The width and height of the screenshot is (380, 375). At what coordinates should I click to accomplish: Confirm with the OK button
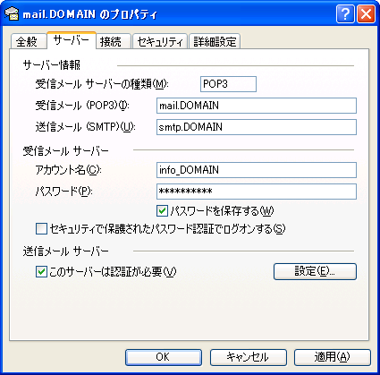(x=164, y=357)
